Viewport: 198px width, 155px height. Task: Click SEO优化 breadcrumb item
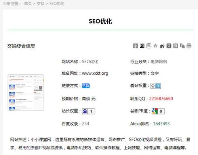[57, 4]
